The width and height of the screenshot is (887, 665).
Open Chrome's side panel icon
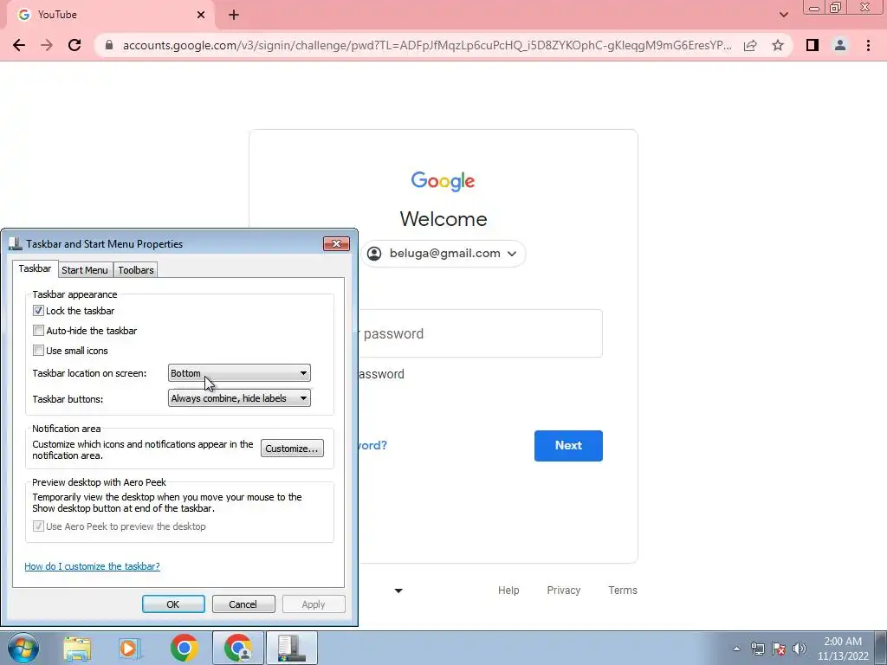[x=813, y=45]
